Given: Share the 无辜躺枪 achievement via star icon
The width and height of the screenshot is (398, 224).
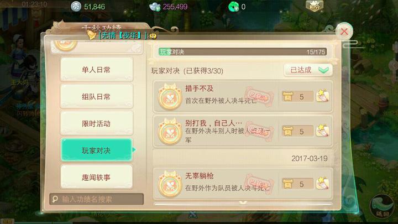Looking at the screenshot, I should (322, 184).
